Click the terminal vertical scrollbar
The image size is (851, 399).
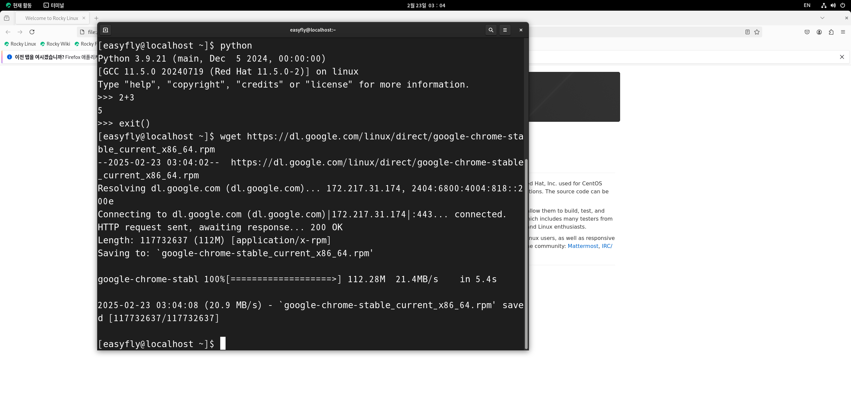coord(526,253)
